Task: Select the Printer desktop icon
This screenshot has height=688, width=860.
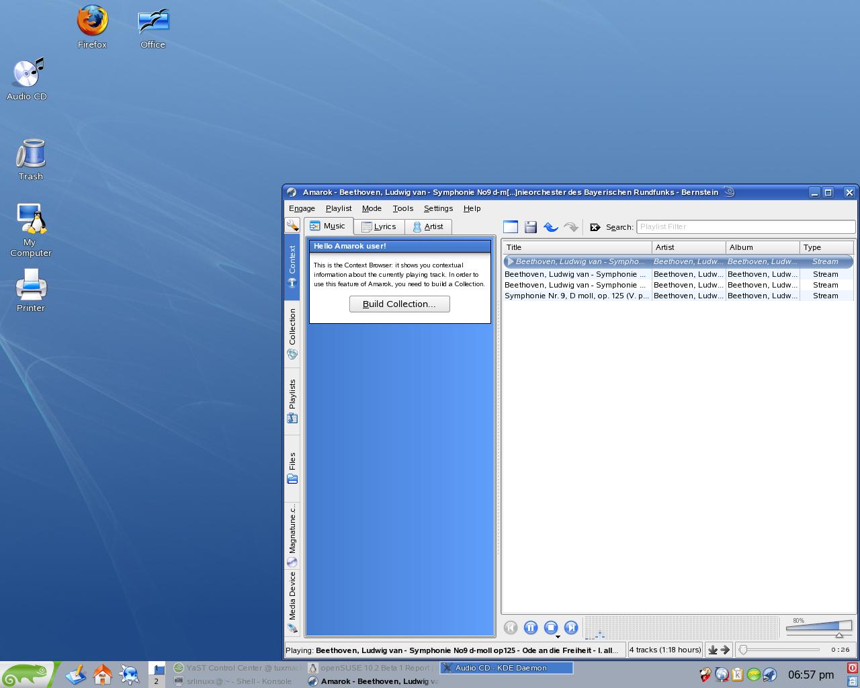Action: [31, 290]
